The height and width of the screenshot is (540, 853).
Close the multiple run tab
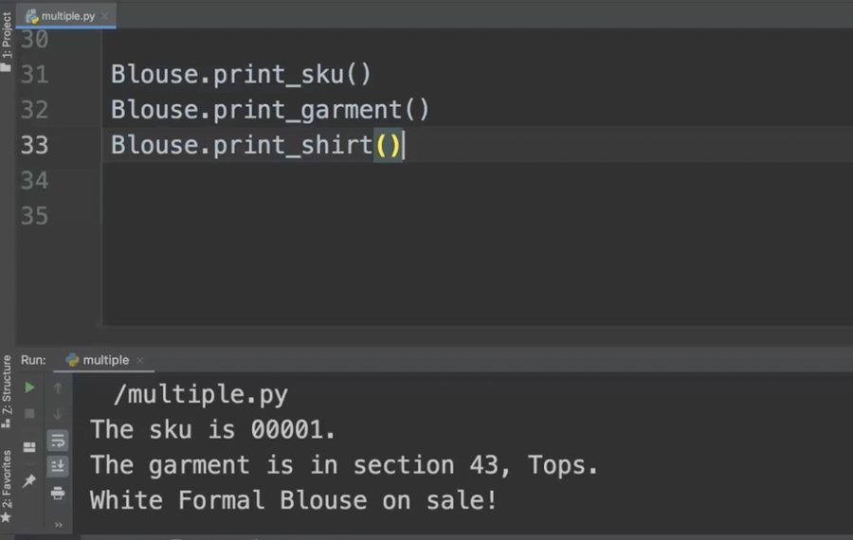[140, 361]
